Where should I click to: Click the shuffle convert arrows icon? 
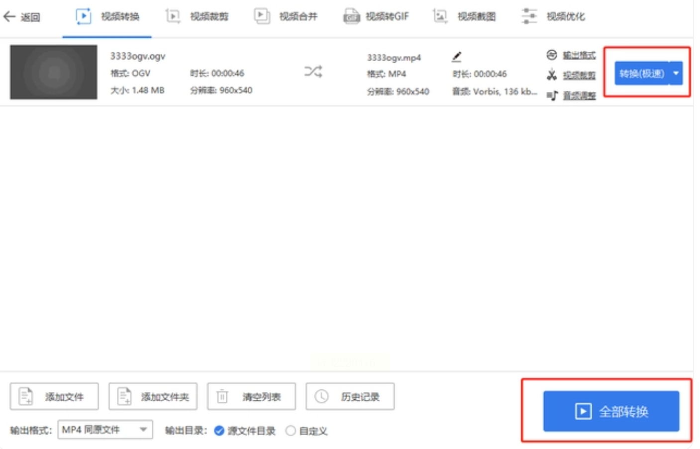click(313, 72)
